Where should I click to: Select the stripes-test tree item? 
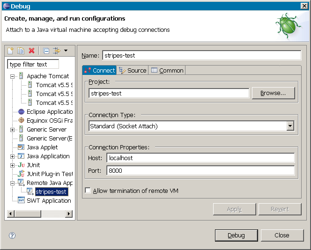(52, 191)
